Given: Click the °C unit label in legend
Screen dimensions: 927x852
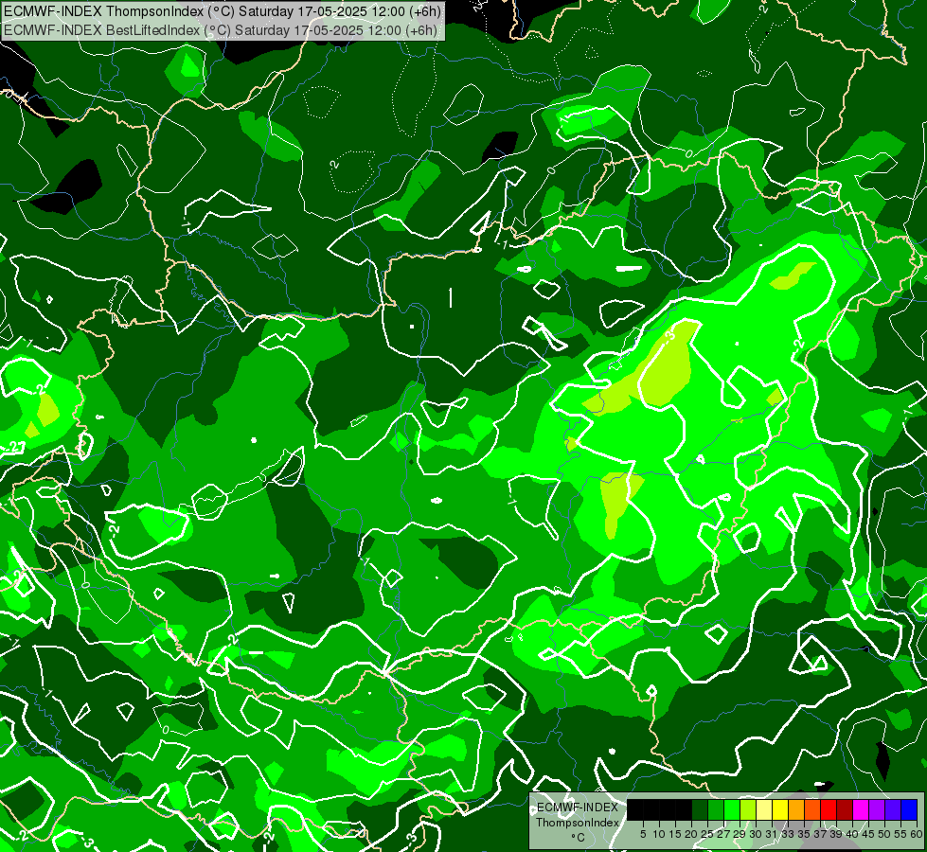Looking at the screenshot, I should point(578,838).
